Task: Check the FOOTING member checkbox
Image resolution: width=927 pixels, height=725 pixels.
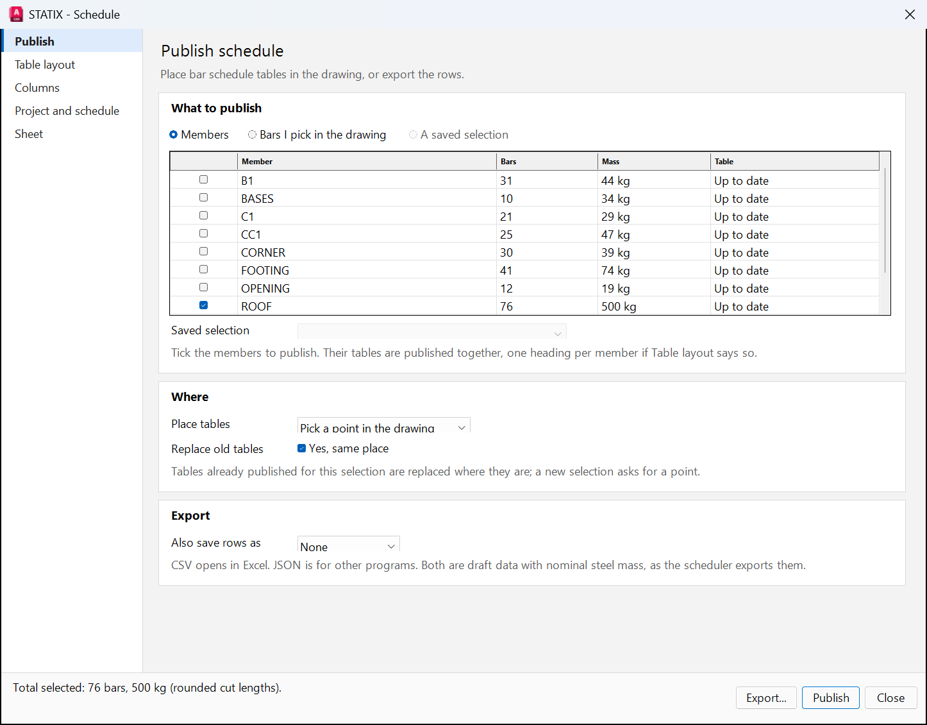Action: [203, 269]
